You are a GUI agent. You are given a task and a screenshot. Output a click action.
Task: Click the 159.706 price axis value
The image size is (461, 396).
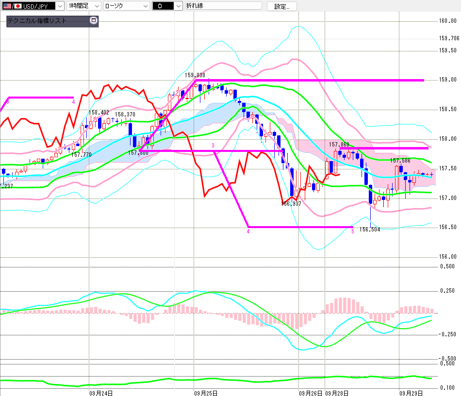click(x=449, y=38)
